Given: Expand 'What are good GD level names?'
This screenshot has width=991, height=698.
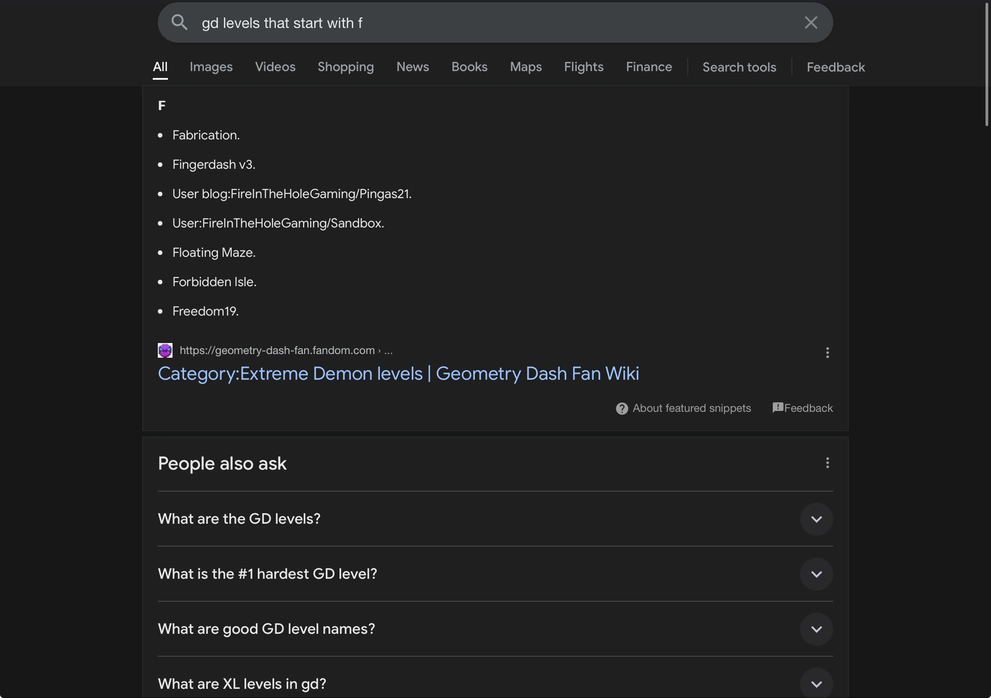Looking at the screenshot, I should (816, 629).
